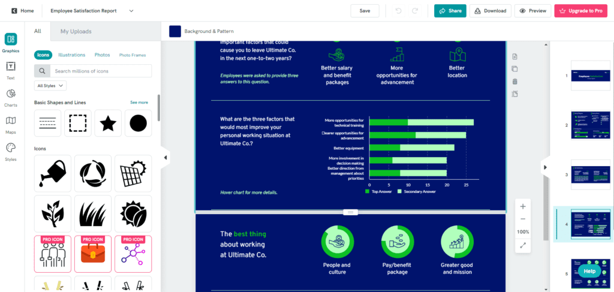This screenshot has height=292, width=614.
Task: Click the Download button
Action: (x=490, y=11)
